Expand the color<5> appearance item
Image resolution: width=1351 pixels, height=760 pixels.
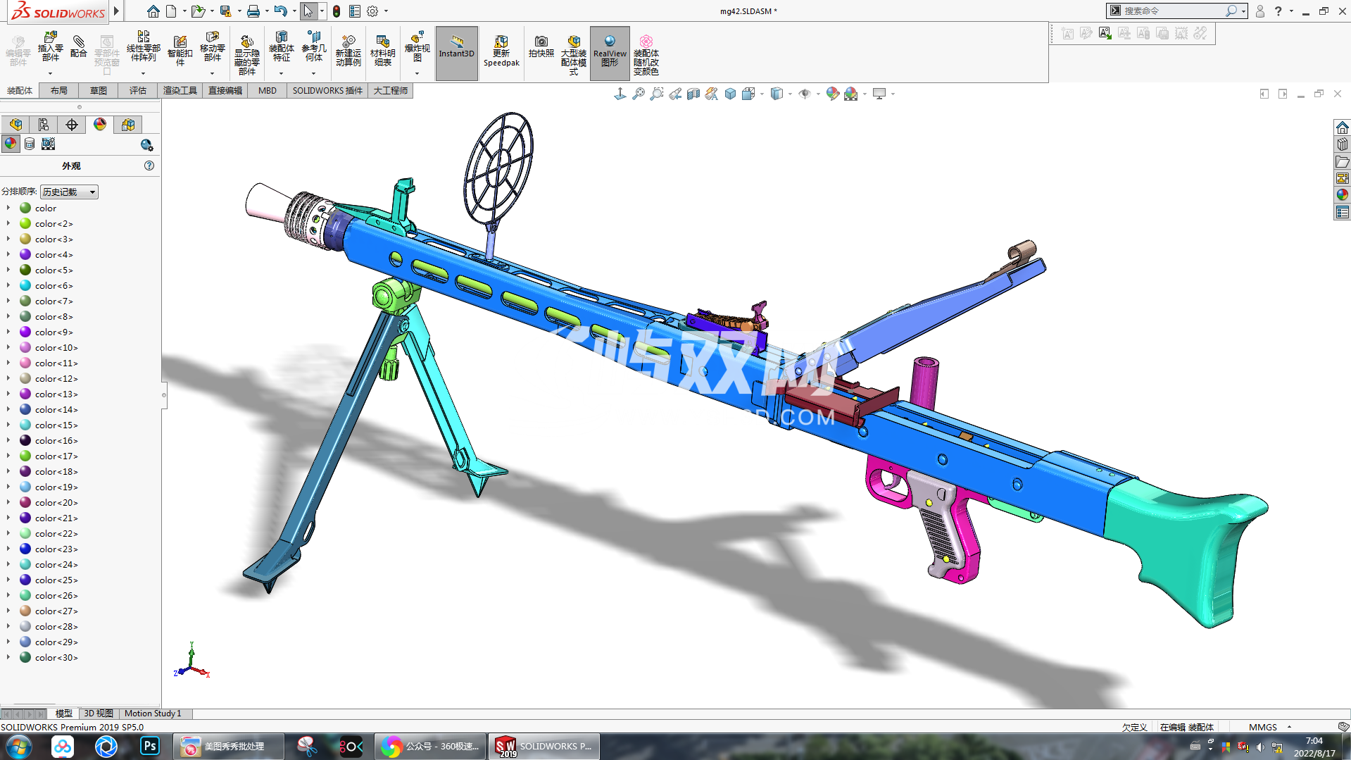point(8,270)
